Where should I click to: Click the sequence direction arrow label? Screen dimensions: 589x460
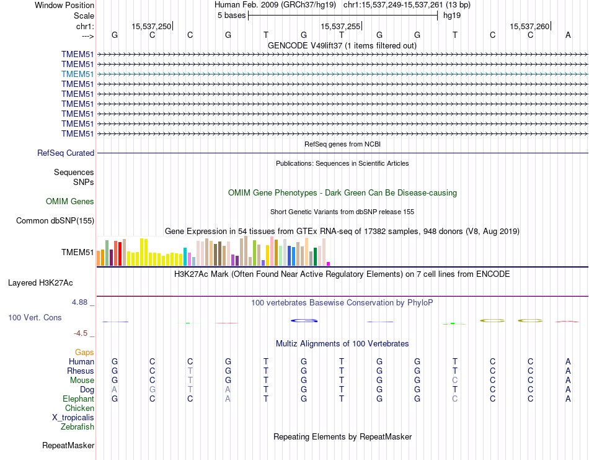coord(88,36)
